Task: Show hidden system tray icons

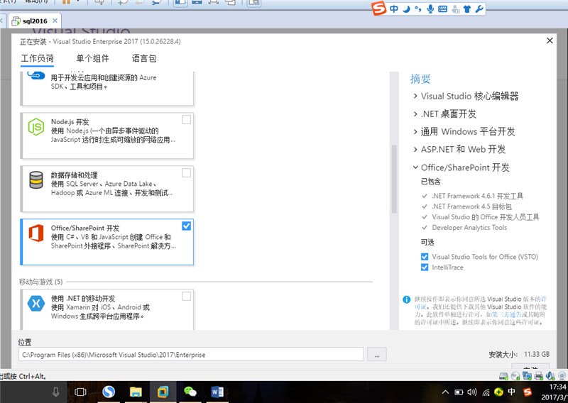Action: coord(446,392)
